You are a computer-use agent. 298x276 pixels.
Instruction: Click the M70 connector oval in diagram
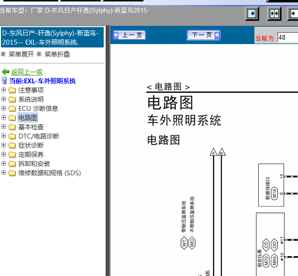[266, 261]
